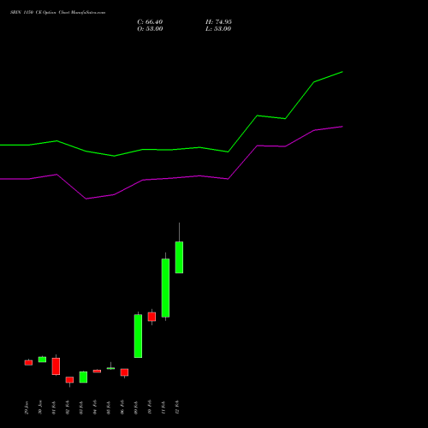
Task: Select the green candle for 03 Feb
Action: (83, 377)
